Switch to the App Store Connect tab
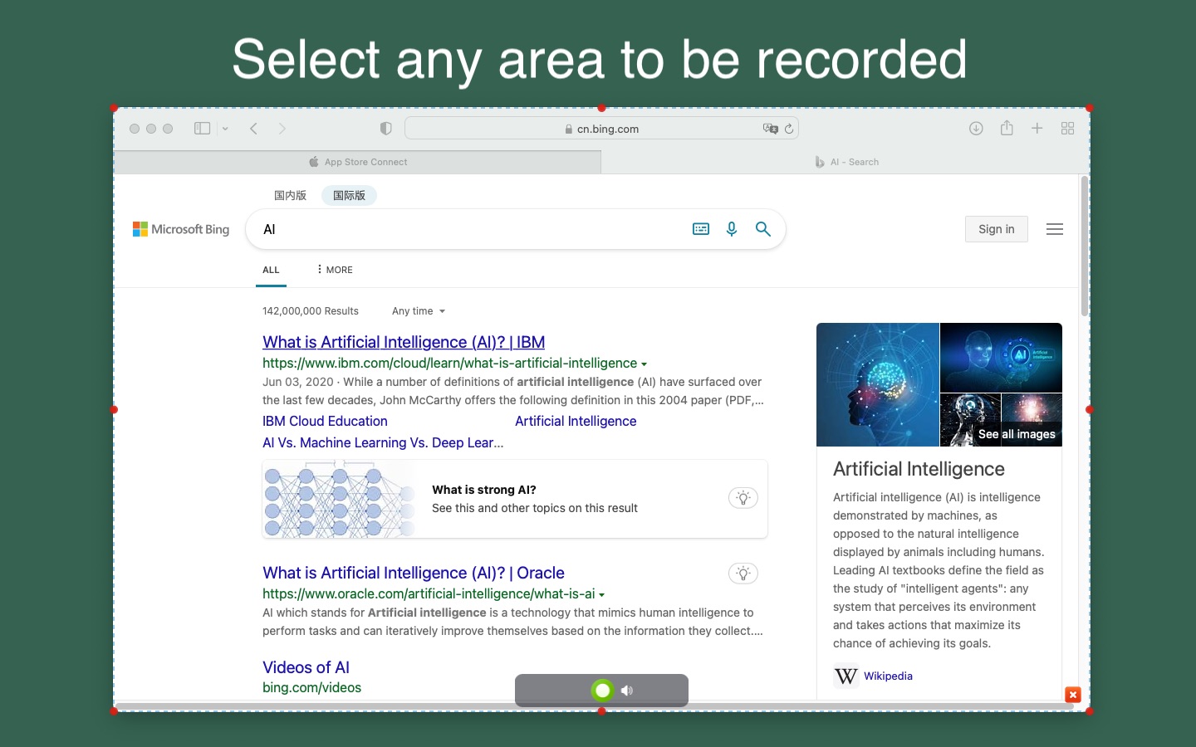1196x747 pixels. tap(358, 162)
